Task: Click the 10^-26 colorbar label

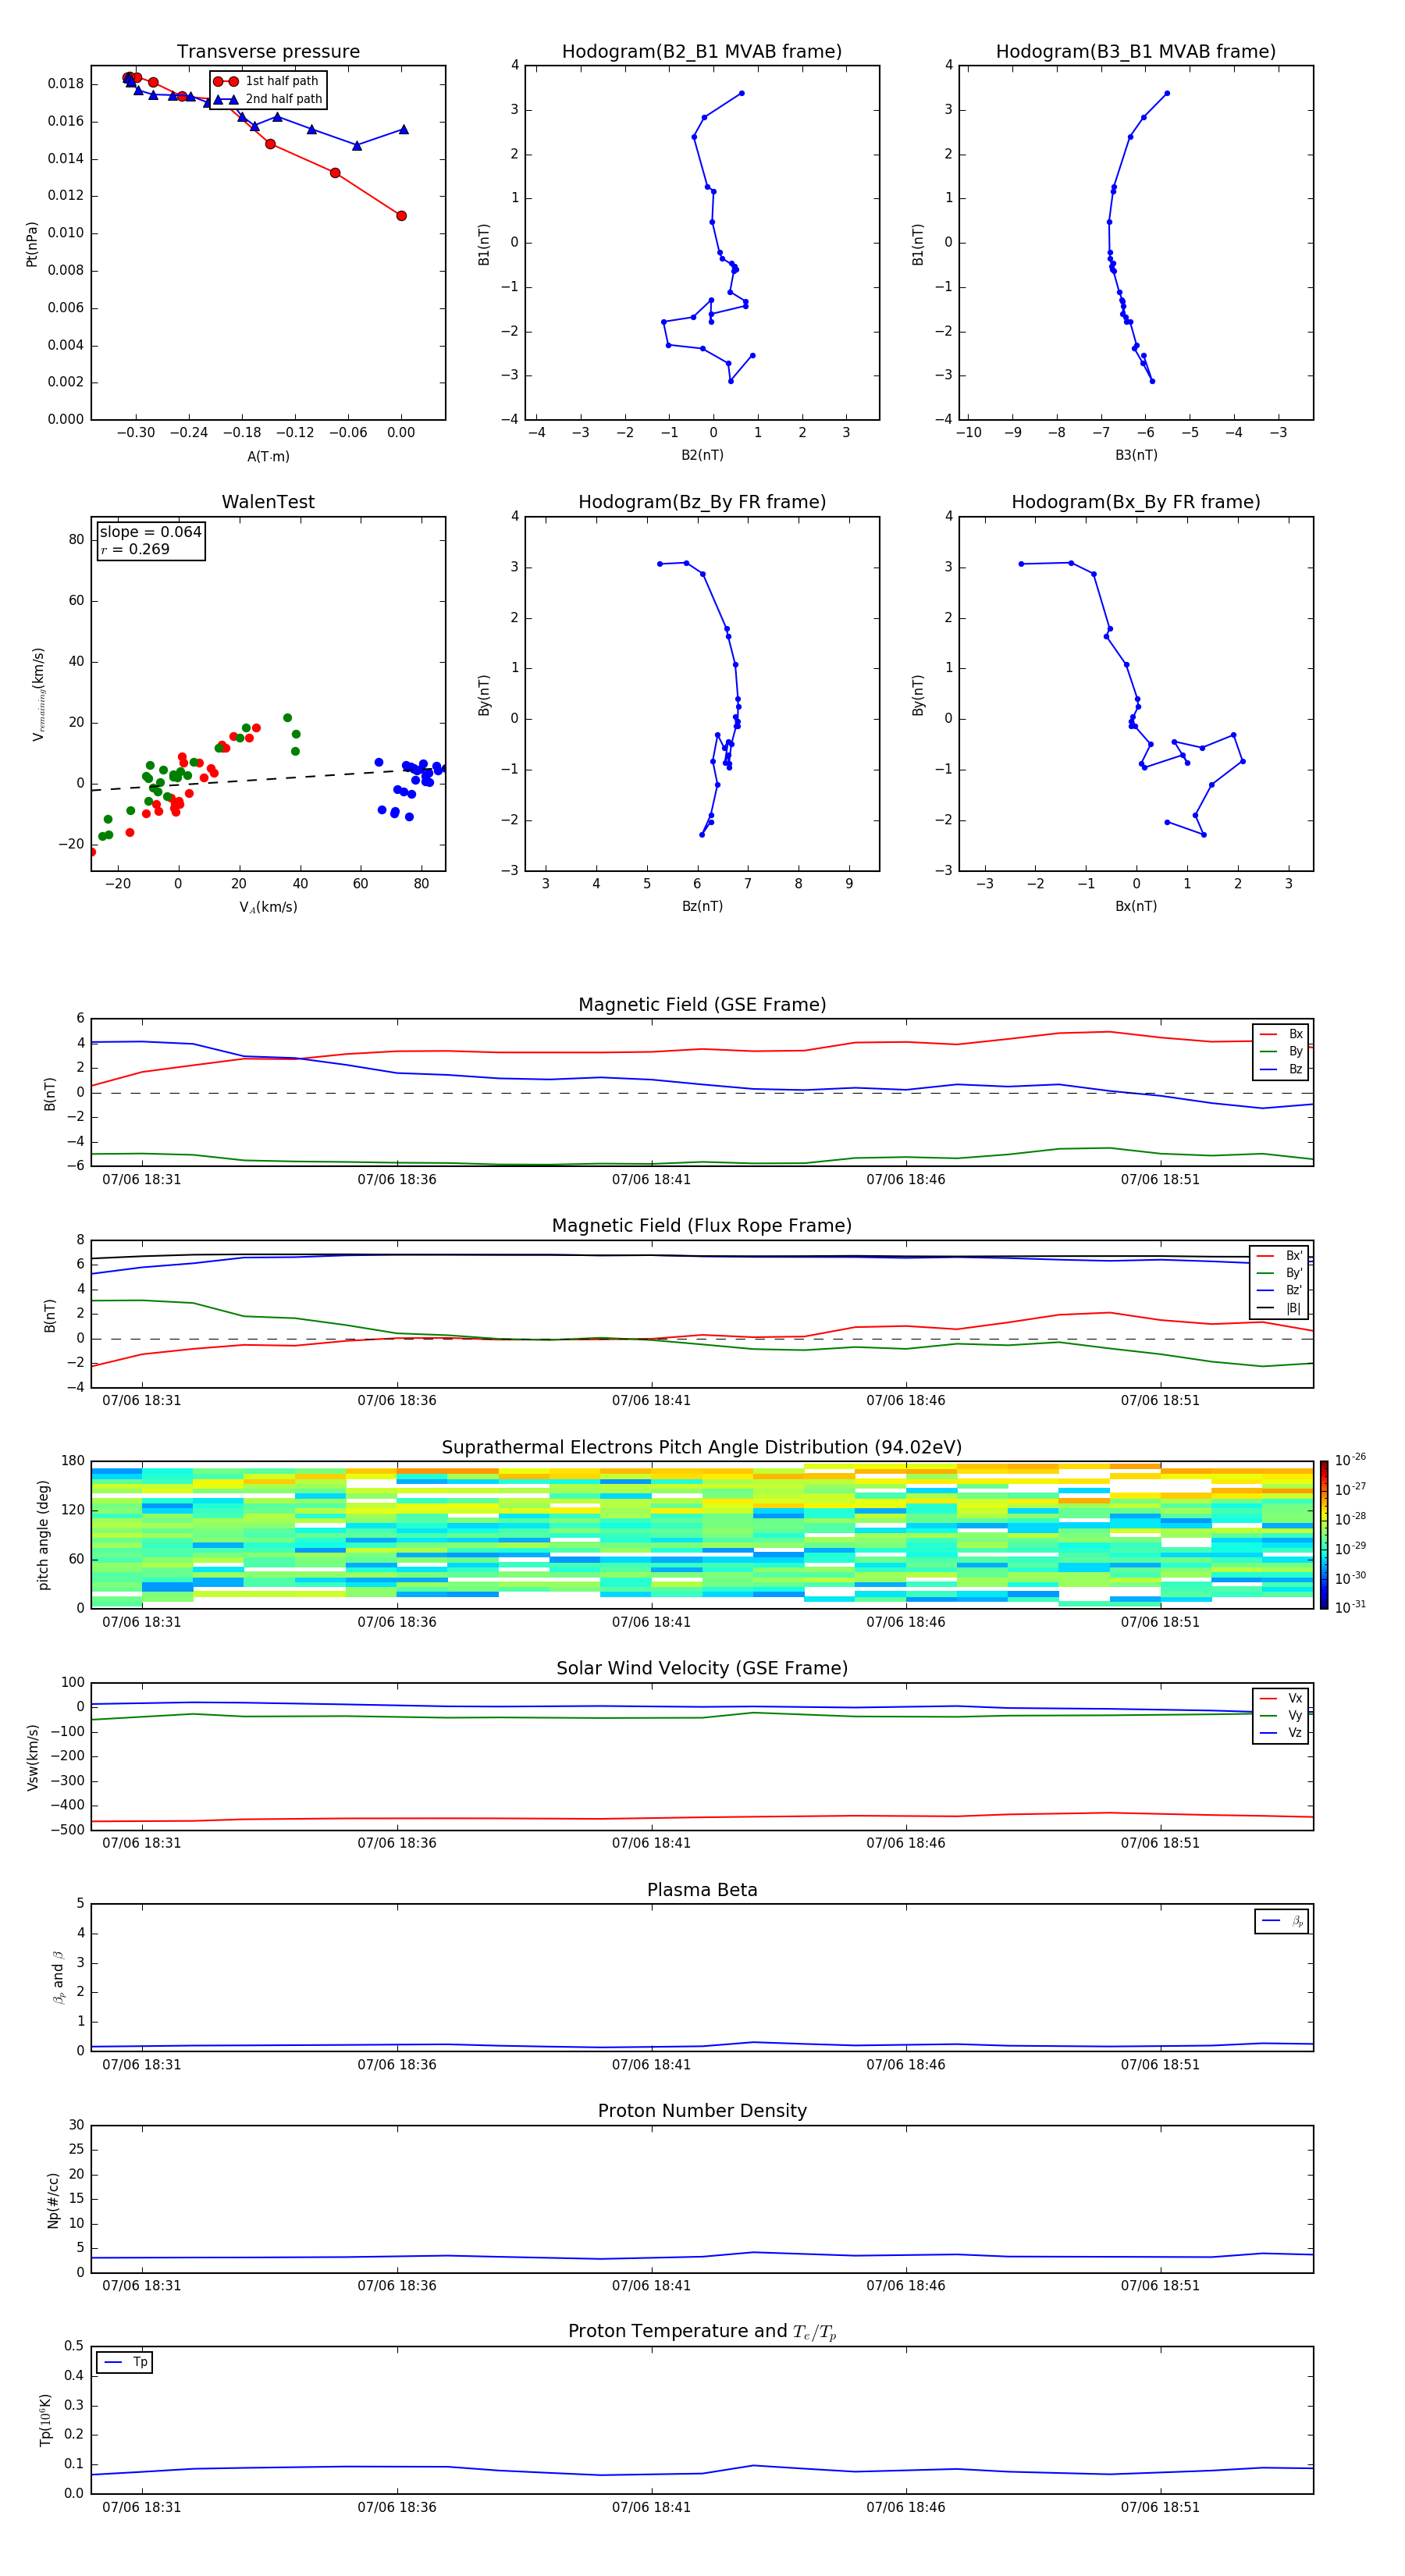Action: pyautogui.click(x=1350, y=1460)
